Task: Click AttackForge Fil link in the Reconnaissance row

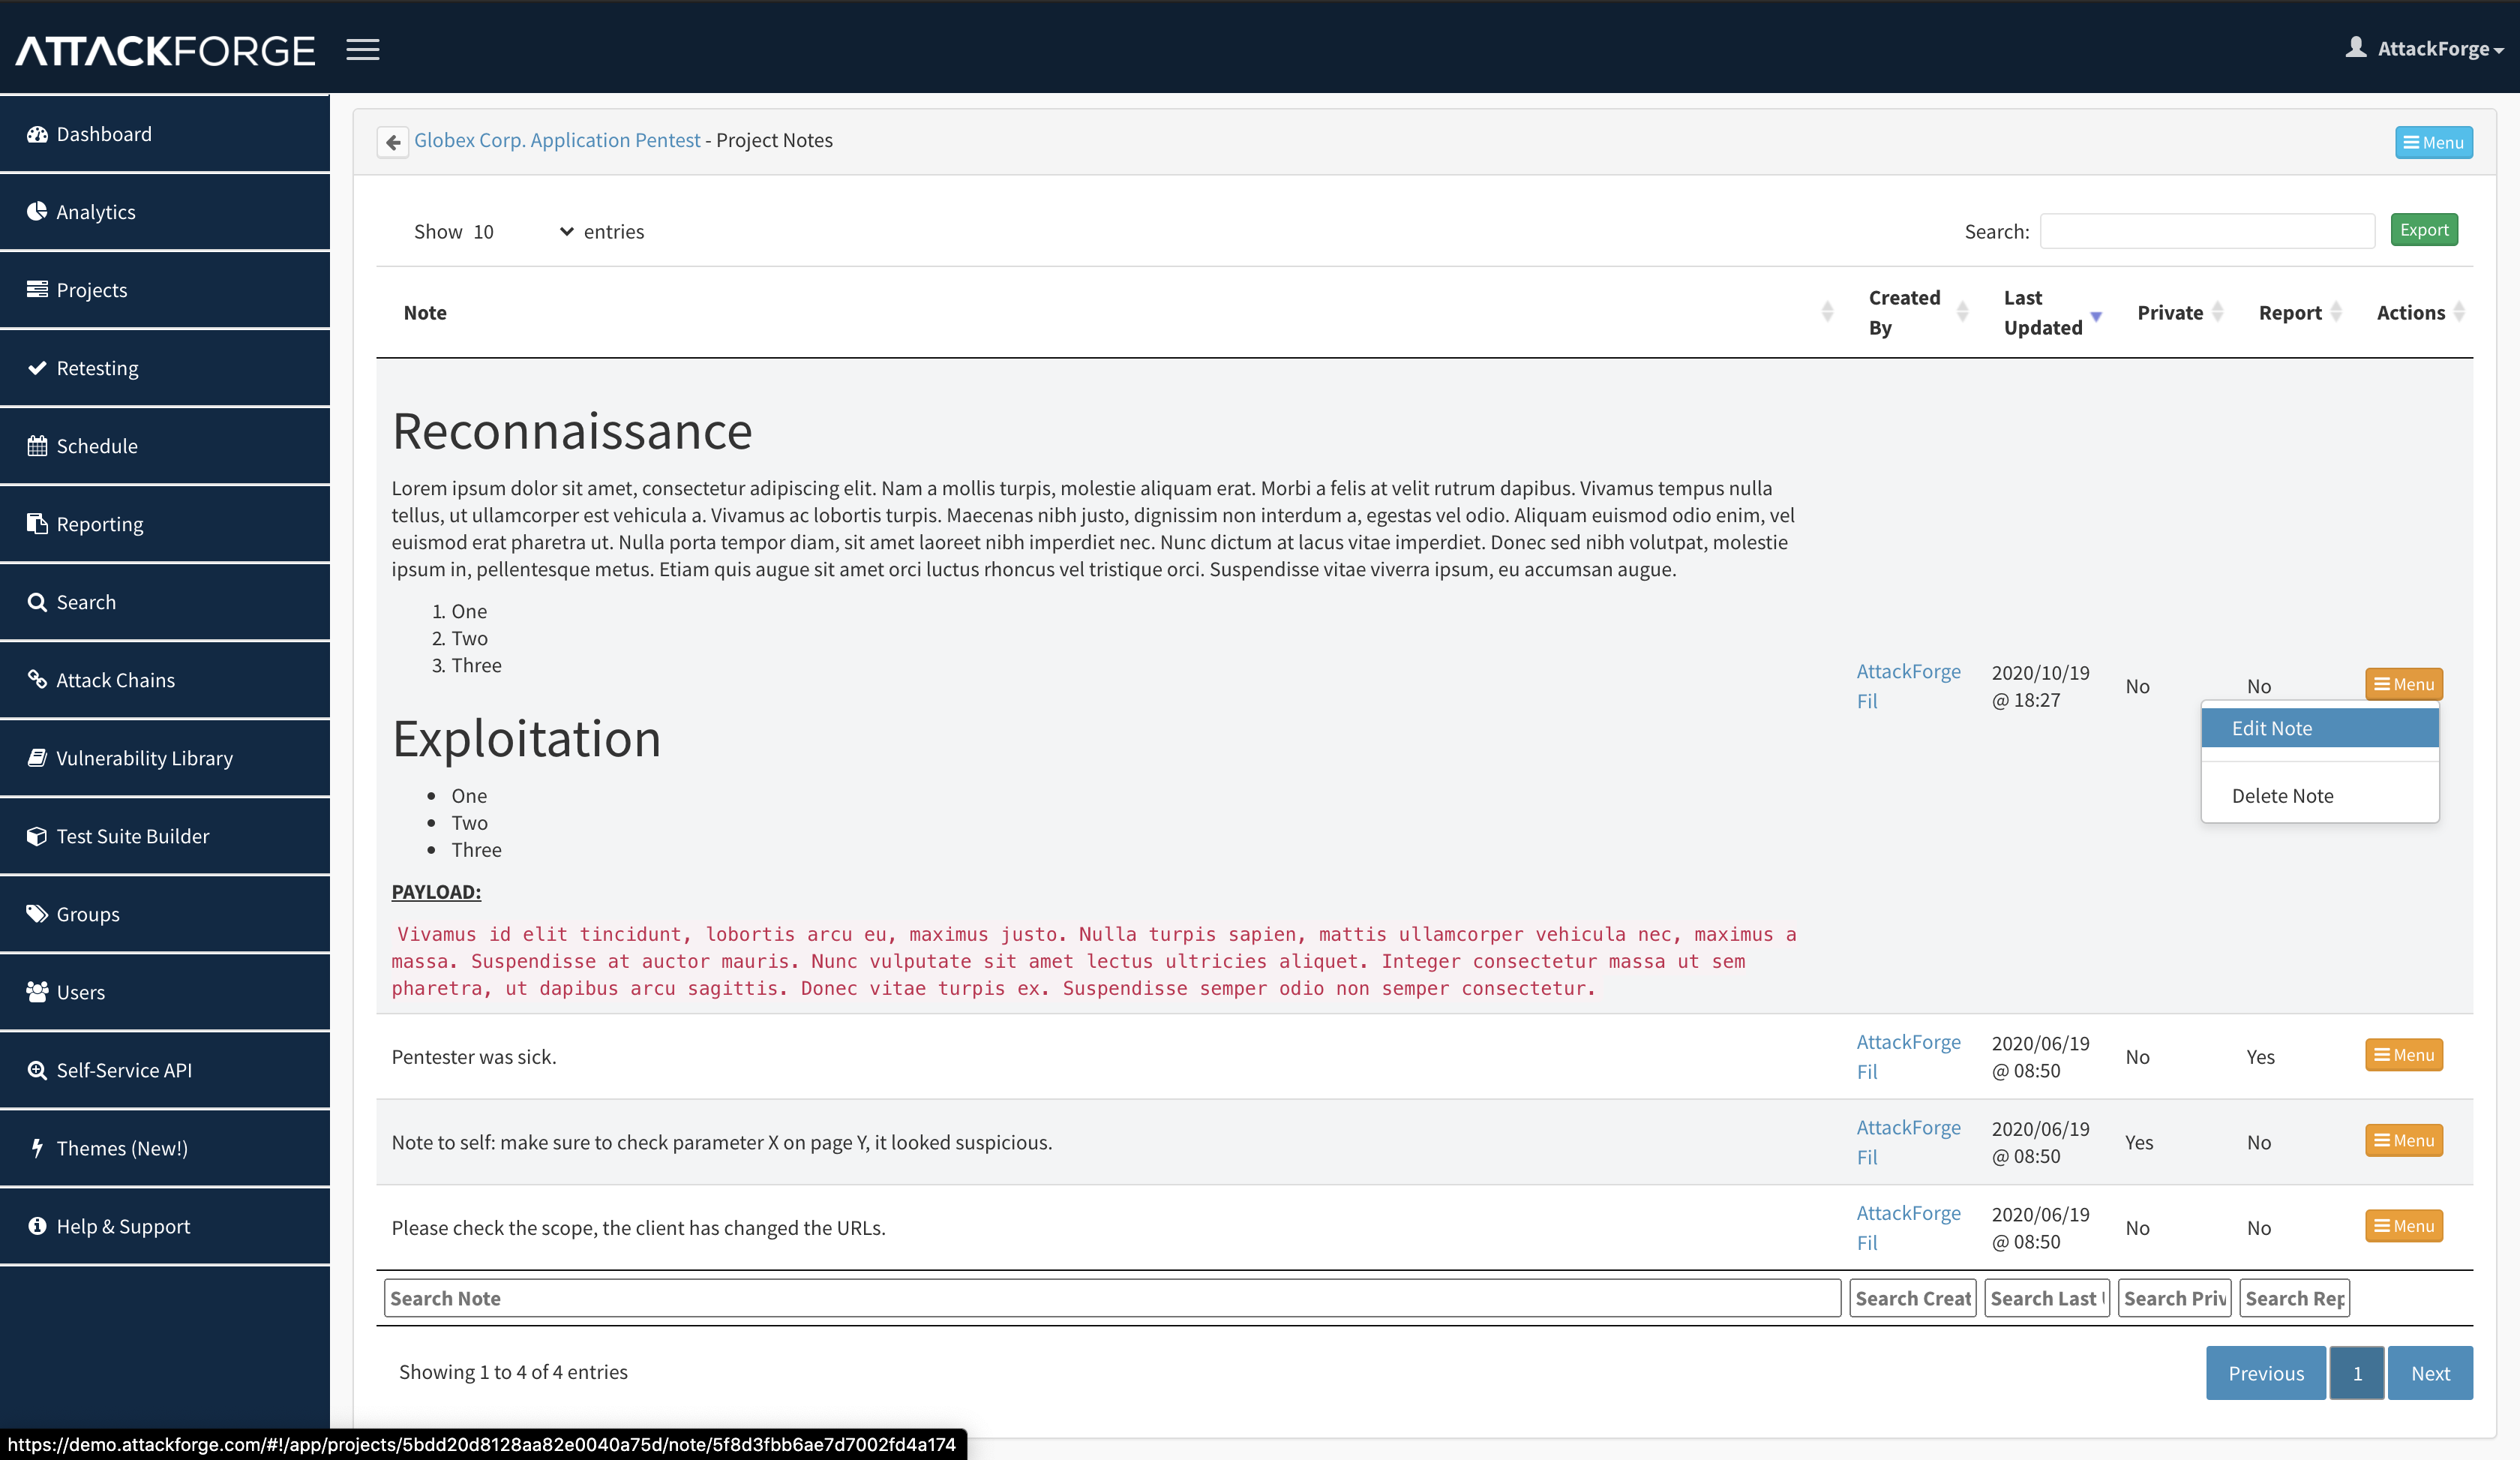Action: tap(1908, 686)
